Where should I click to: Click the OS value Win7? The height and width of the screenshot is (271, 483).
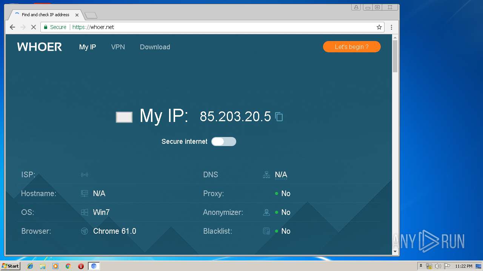coord(102,212)
